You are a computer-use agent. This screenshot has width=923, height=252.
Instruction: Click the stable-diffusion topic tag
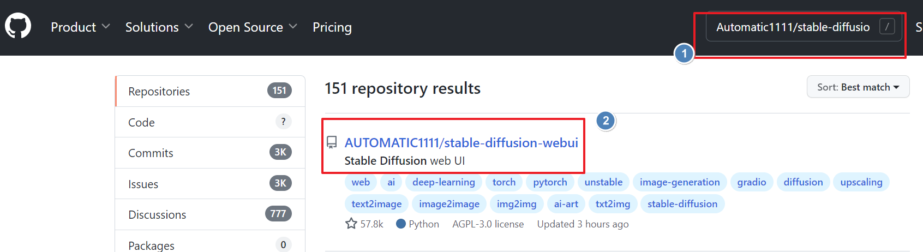pyautogui.click(x=682, y=204)
